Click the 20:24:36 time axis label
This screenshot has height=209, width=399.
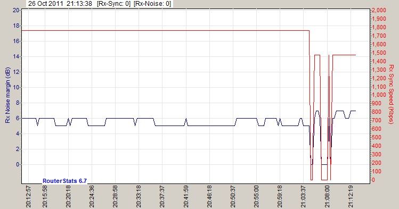pos(92,197)
